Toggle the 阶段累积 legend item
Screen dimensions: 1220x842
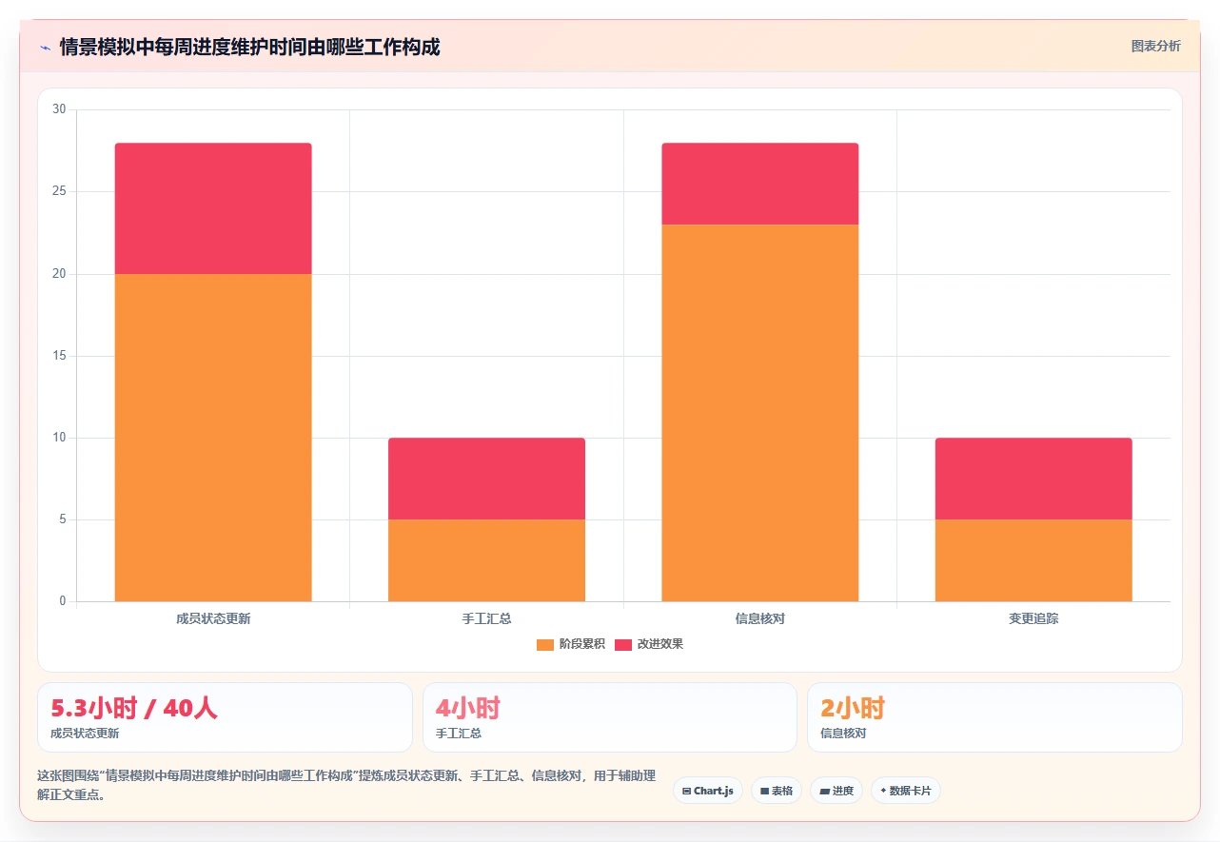[x=570, y=644]
